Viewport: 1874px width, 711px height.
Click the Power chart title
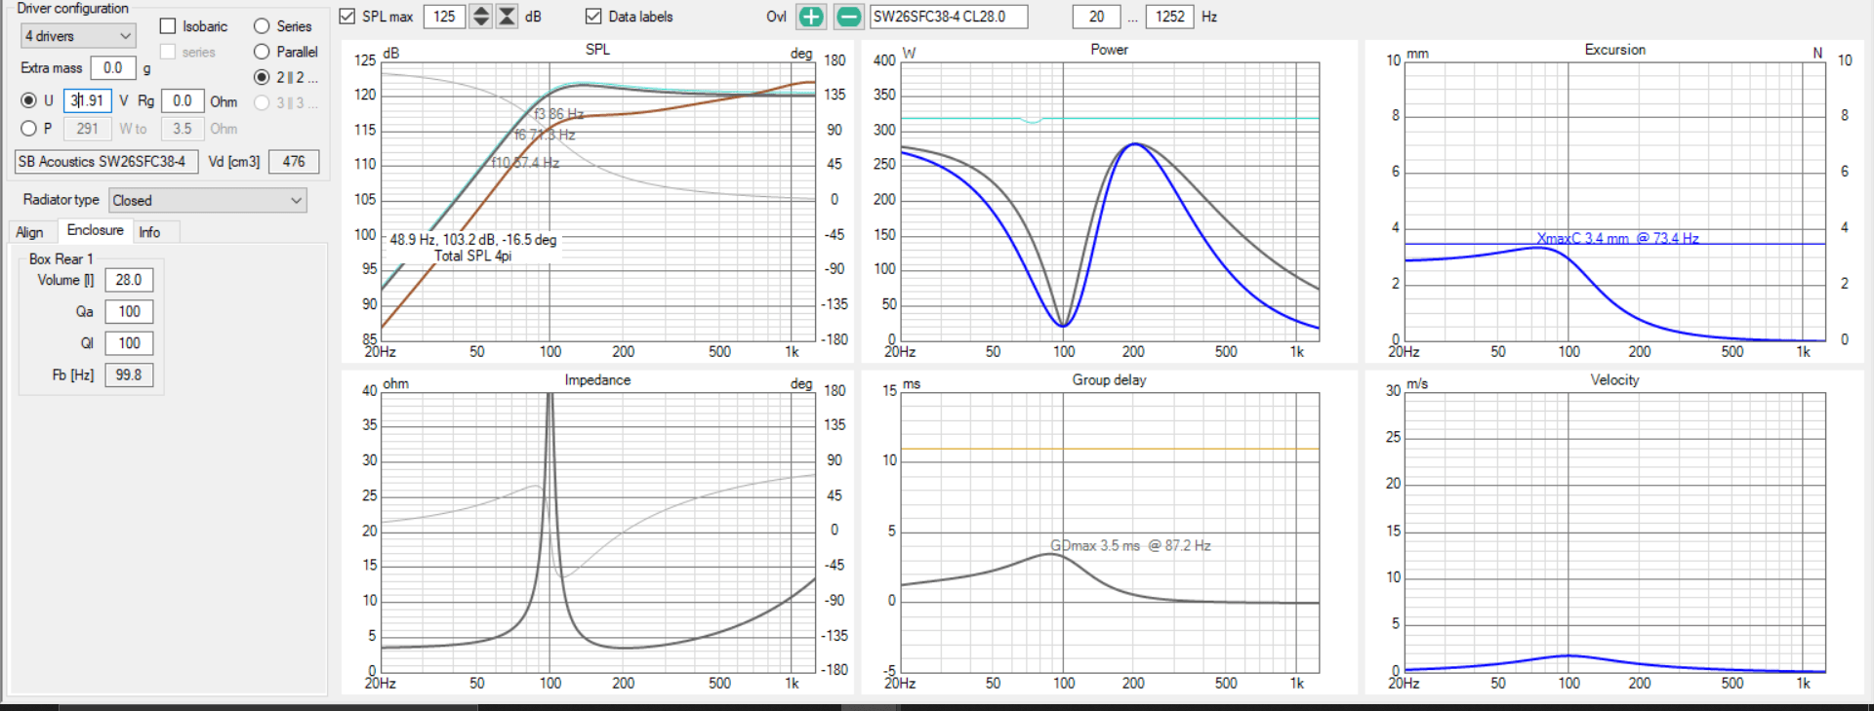point(1109,50)
